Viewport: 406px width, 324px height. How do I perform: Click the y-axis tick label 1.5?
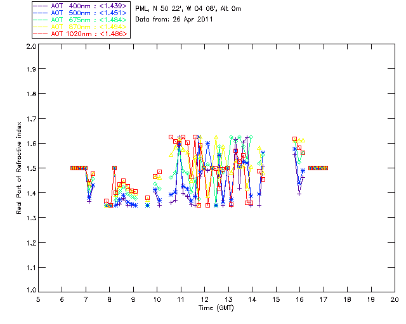pos(31,168)
